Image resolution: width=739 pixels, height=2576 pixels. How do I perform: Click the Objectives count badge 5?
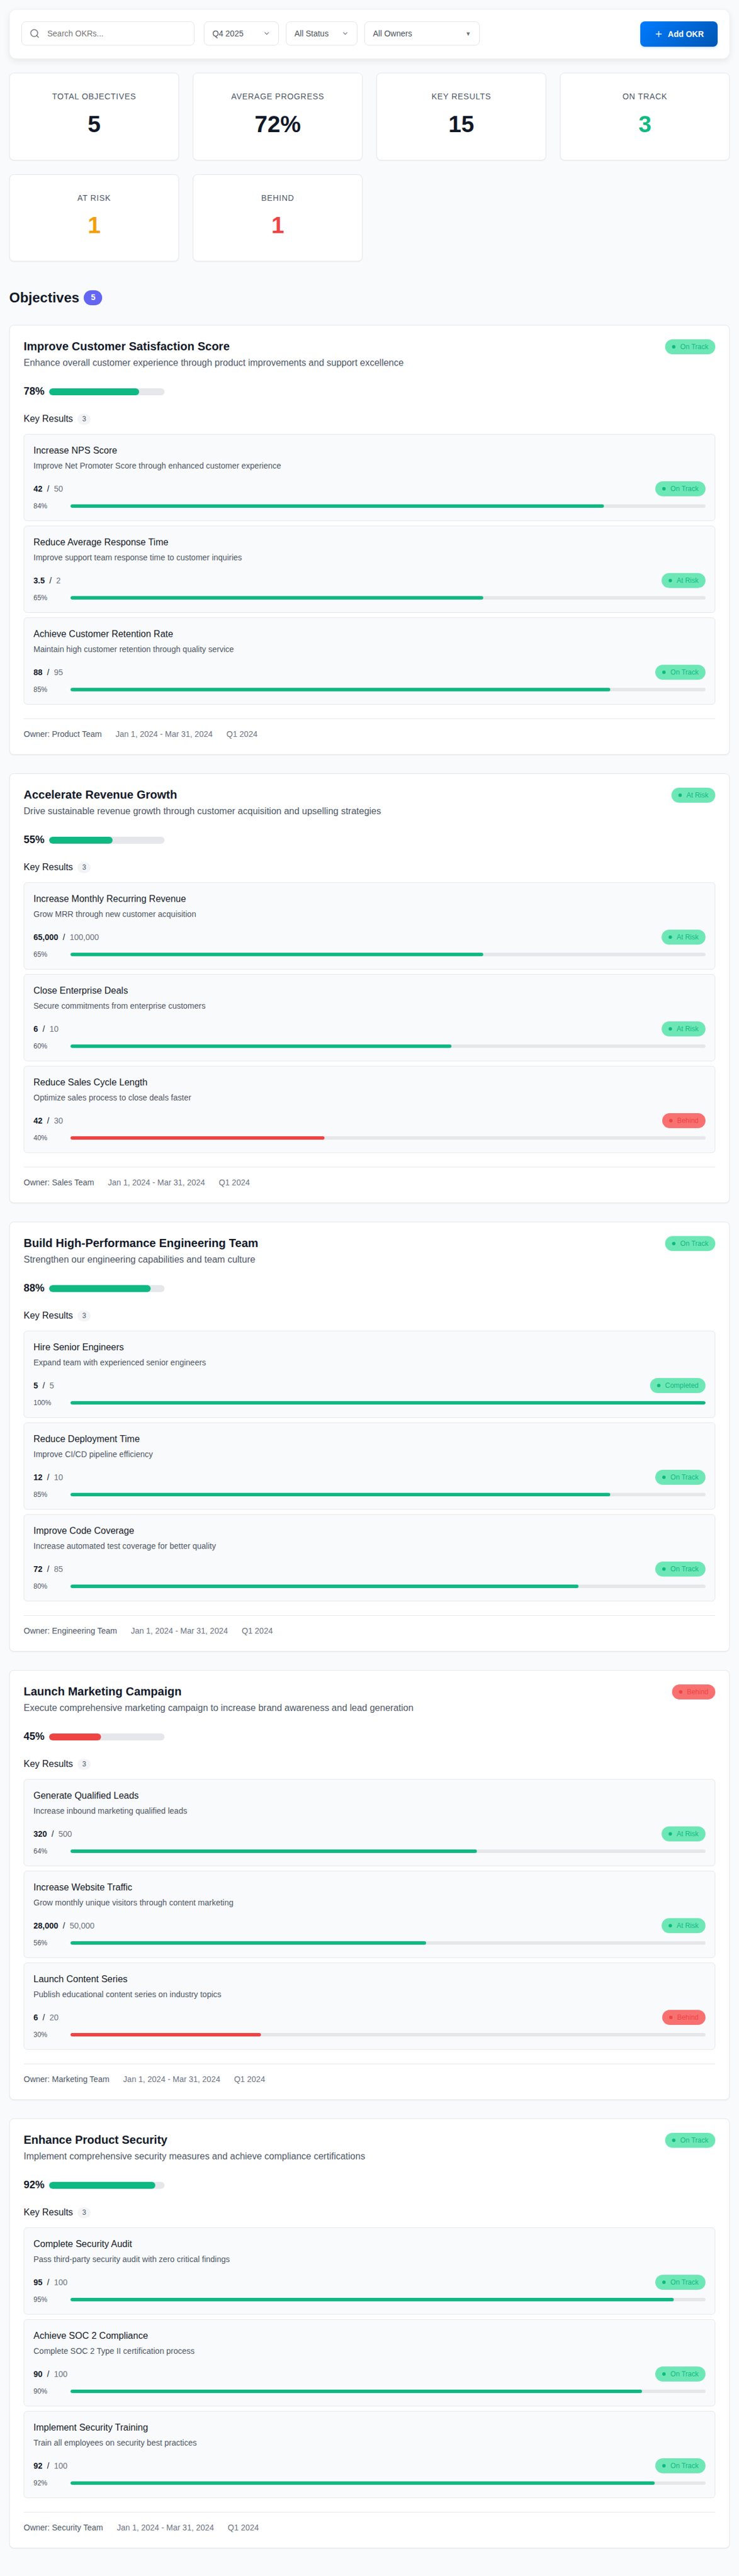(x=93, y=298)
